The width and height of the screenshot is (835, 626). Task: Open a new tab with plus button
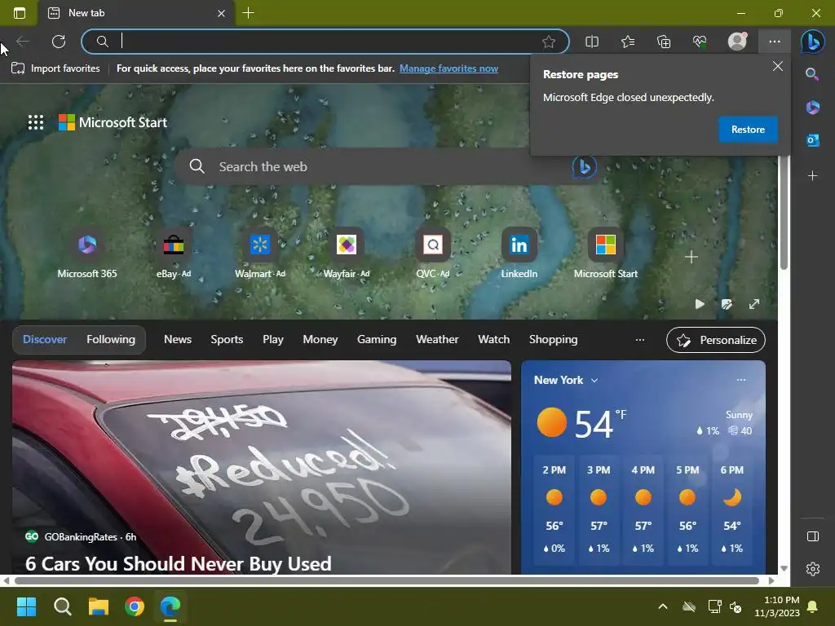tap(248, 13)
